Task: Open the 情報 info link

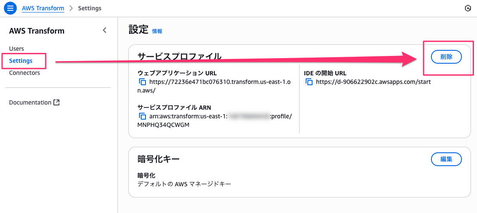Action: tap(157, 31)
